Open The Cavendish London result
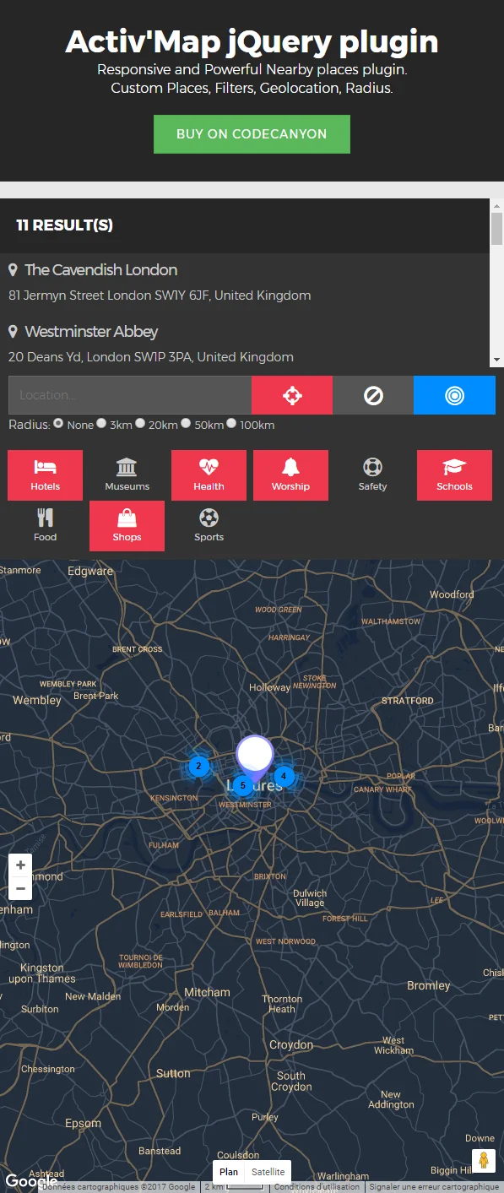The width and height of the screenshot is (504, 1193). click(100, 270)
